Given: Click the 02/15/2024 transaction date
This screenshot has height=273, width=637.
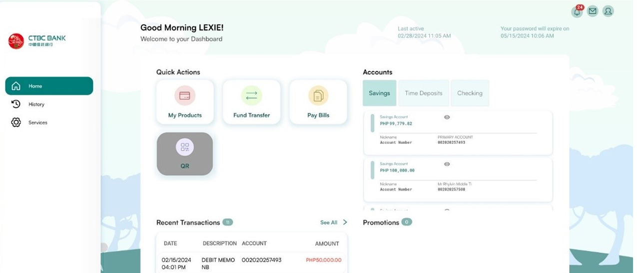Looking at the screenshot, I should (x=176, y=260).
